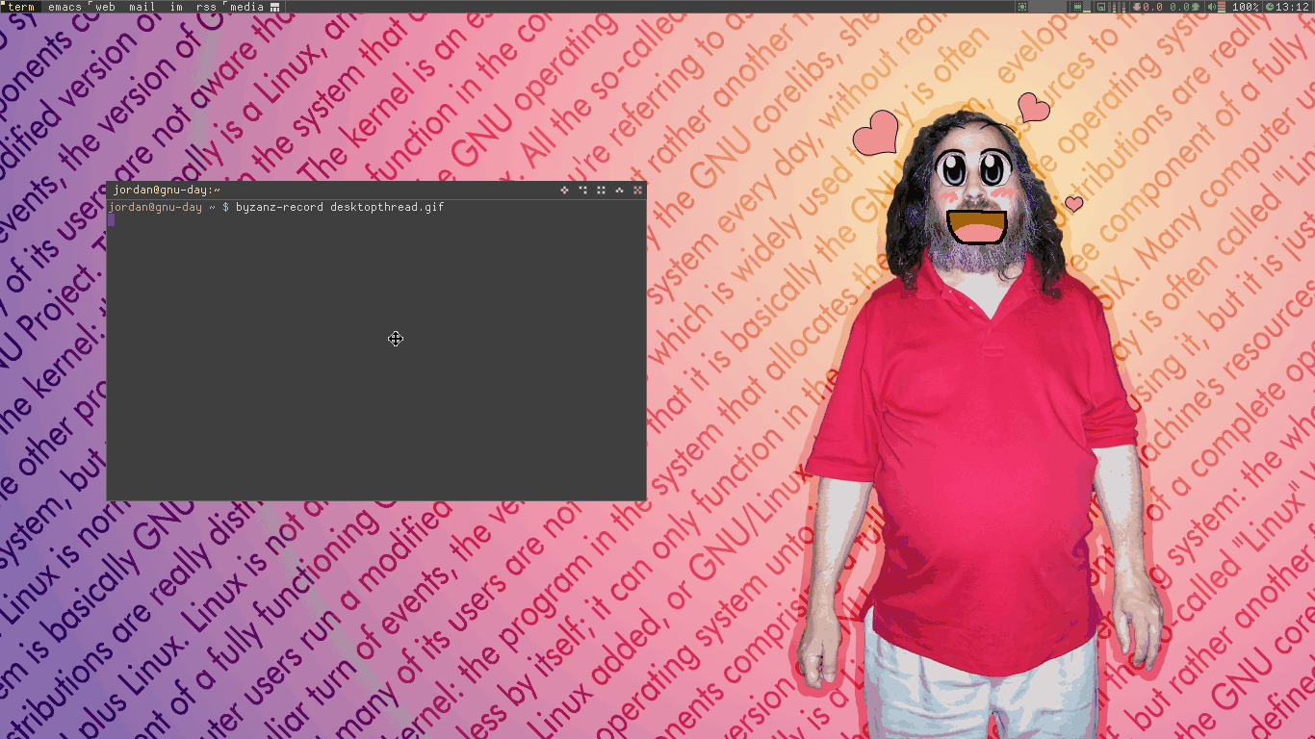Image resolution: width=1315 pixels, height=739 pixels.
Task: Click the terminal titlebar on-top arrow icon
Action: (619, 191)
